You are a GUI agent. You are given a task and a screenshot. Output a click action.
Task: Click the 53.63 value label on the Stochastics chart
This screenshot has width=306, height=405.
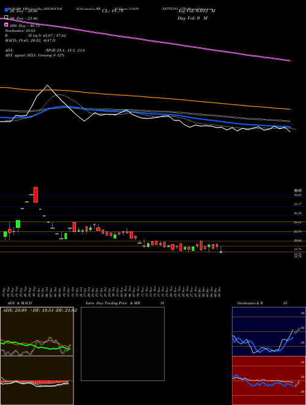click(296, 331)
